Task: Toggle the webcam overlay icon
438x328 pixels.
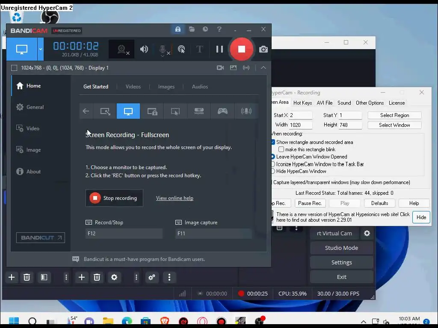Action: pos(121,50)
